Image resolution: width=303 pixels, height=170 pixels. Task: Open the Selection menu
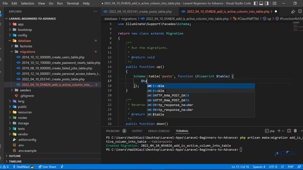click(x=27, y=3)
